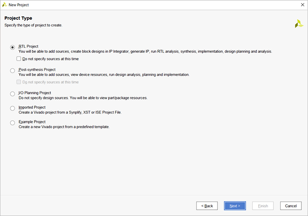Click the I/O Planning Project label
308x216 pixels.
coord(35,93)
